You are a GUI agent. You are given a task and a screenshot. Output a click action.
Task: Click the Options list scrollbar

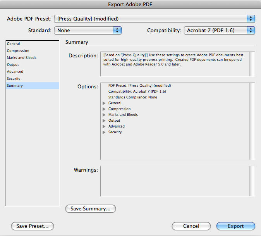tap(252, 121)
